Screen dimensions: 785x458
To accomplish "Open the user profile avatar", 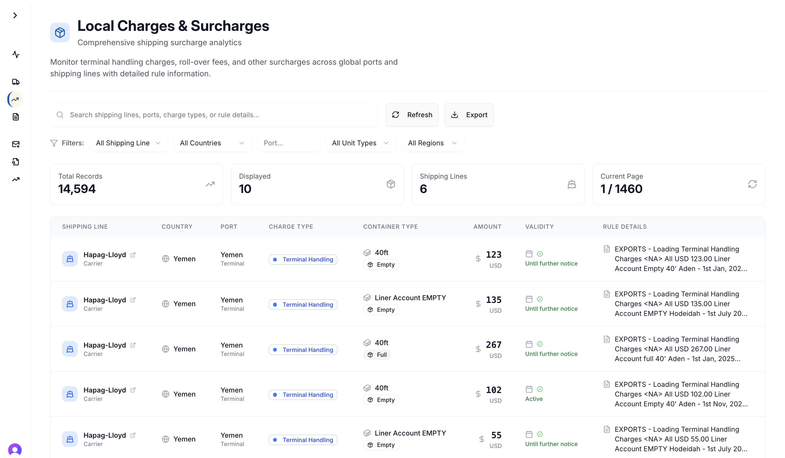I will coord(15,450).
